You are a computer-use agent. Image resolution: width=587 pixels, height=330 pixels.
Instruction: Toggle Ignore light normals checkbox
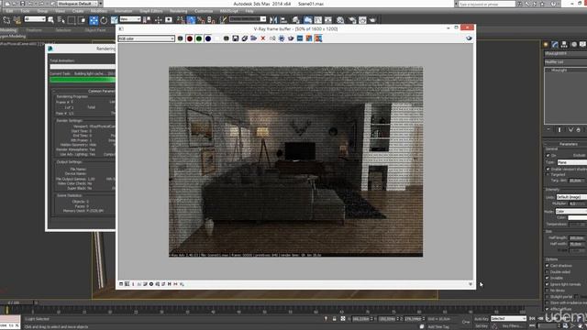tap(548, 284)
